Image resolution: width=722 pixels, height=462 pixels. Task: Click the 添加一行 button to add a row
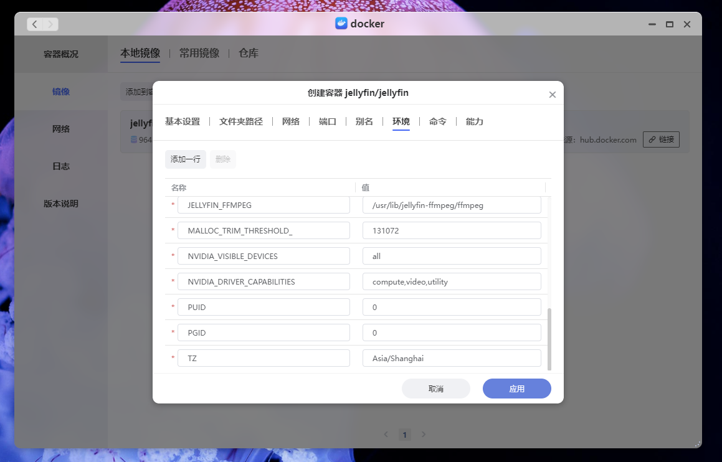185,159
